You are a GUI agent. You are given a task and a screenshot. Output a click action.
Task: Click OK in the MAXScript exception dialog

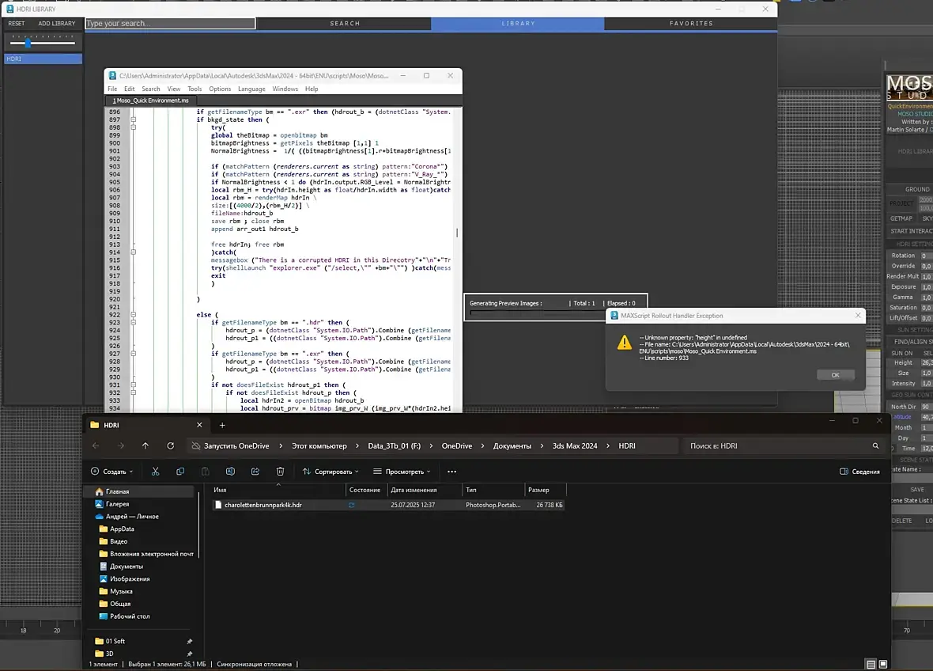click(x=835, y=375)
